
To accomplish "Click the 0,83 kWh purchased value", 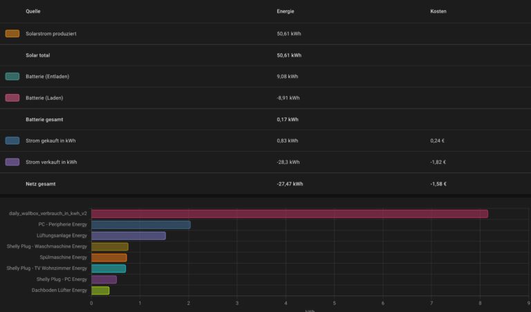I will click(x=288, y=140).
